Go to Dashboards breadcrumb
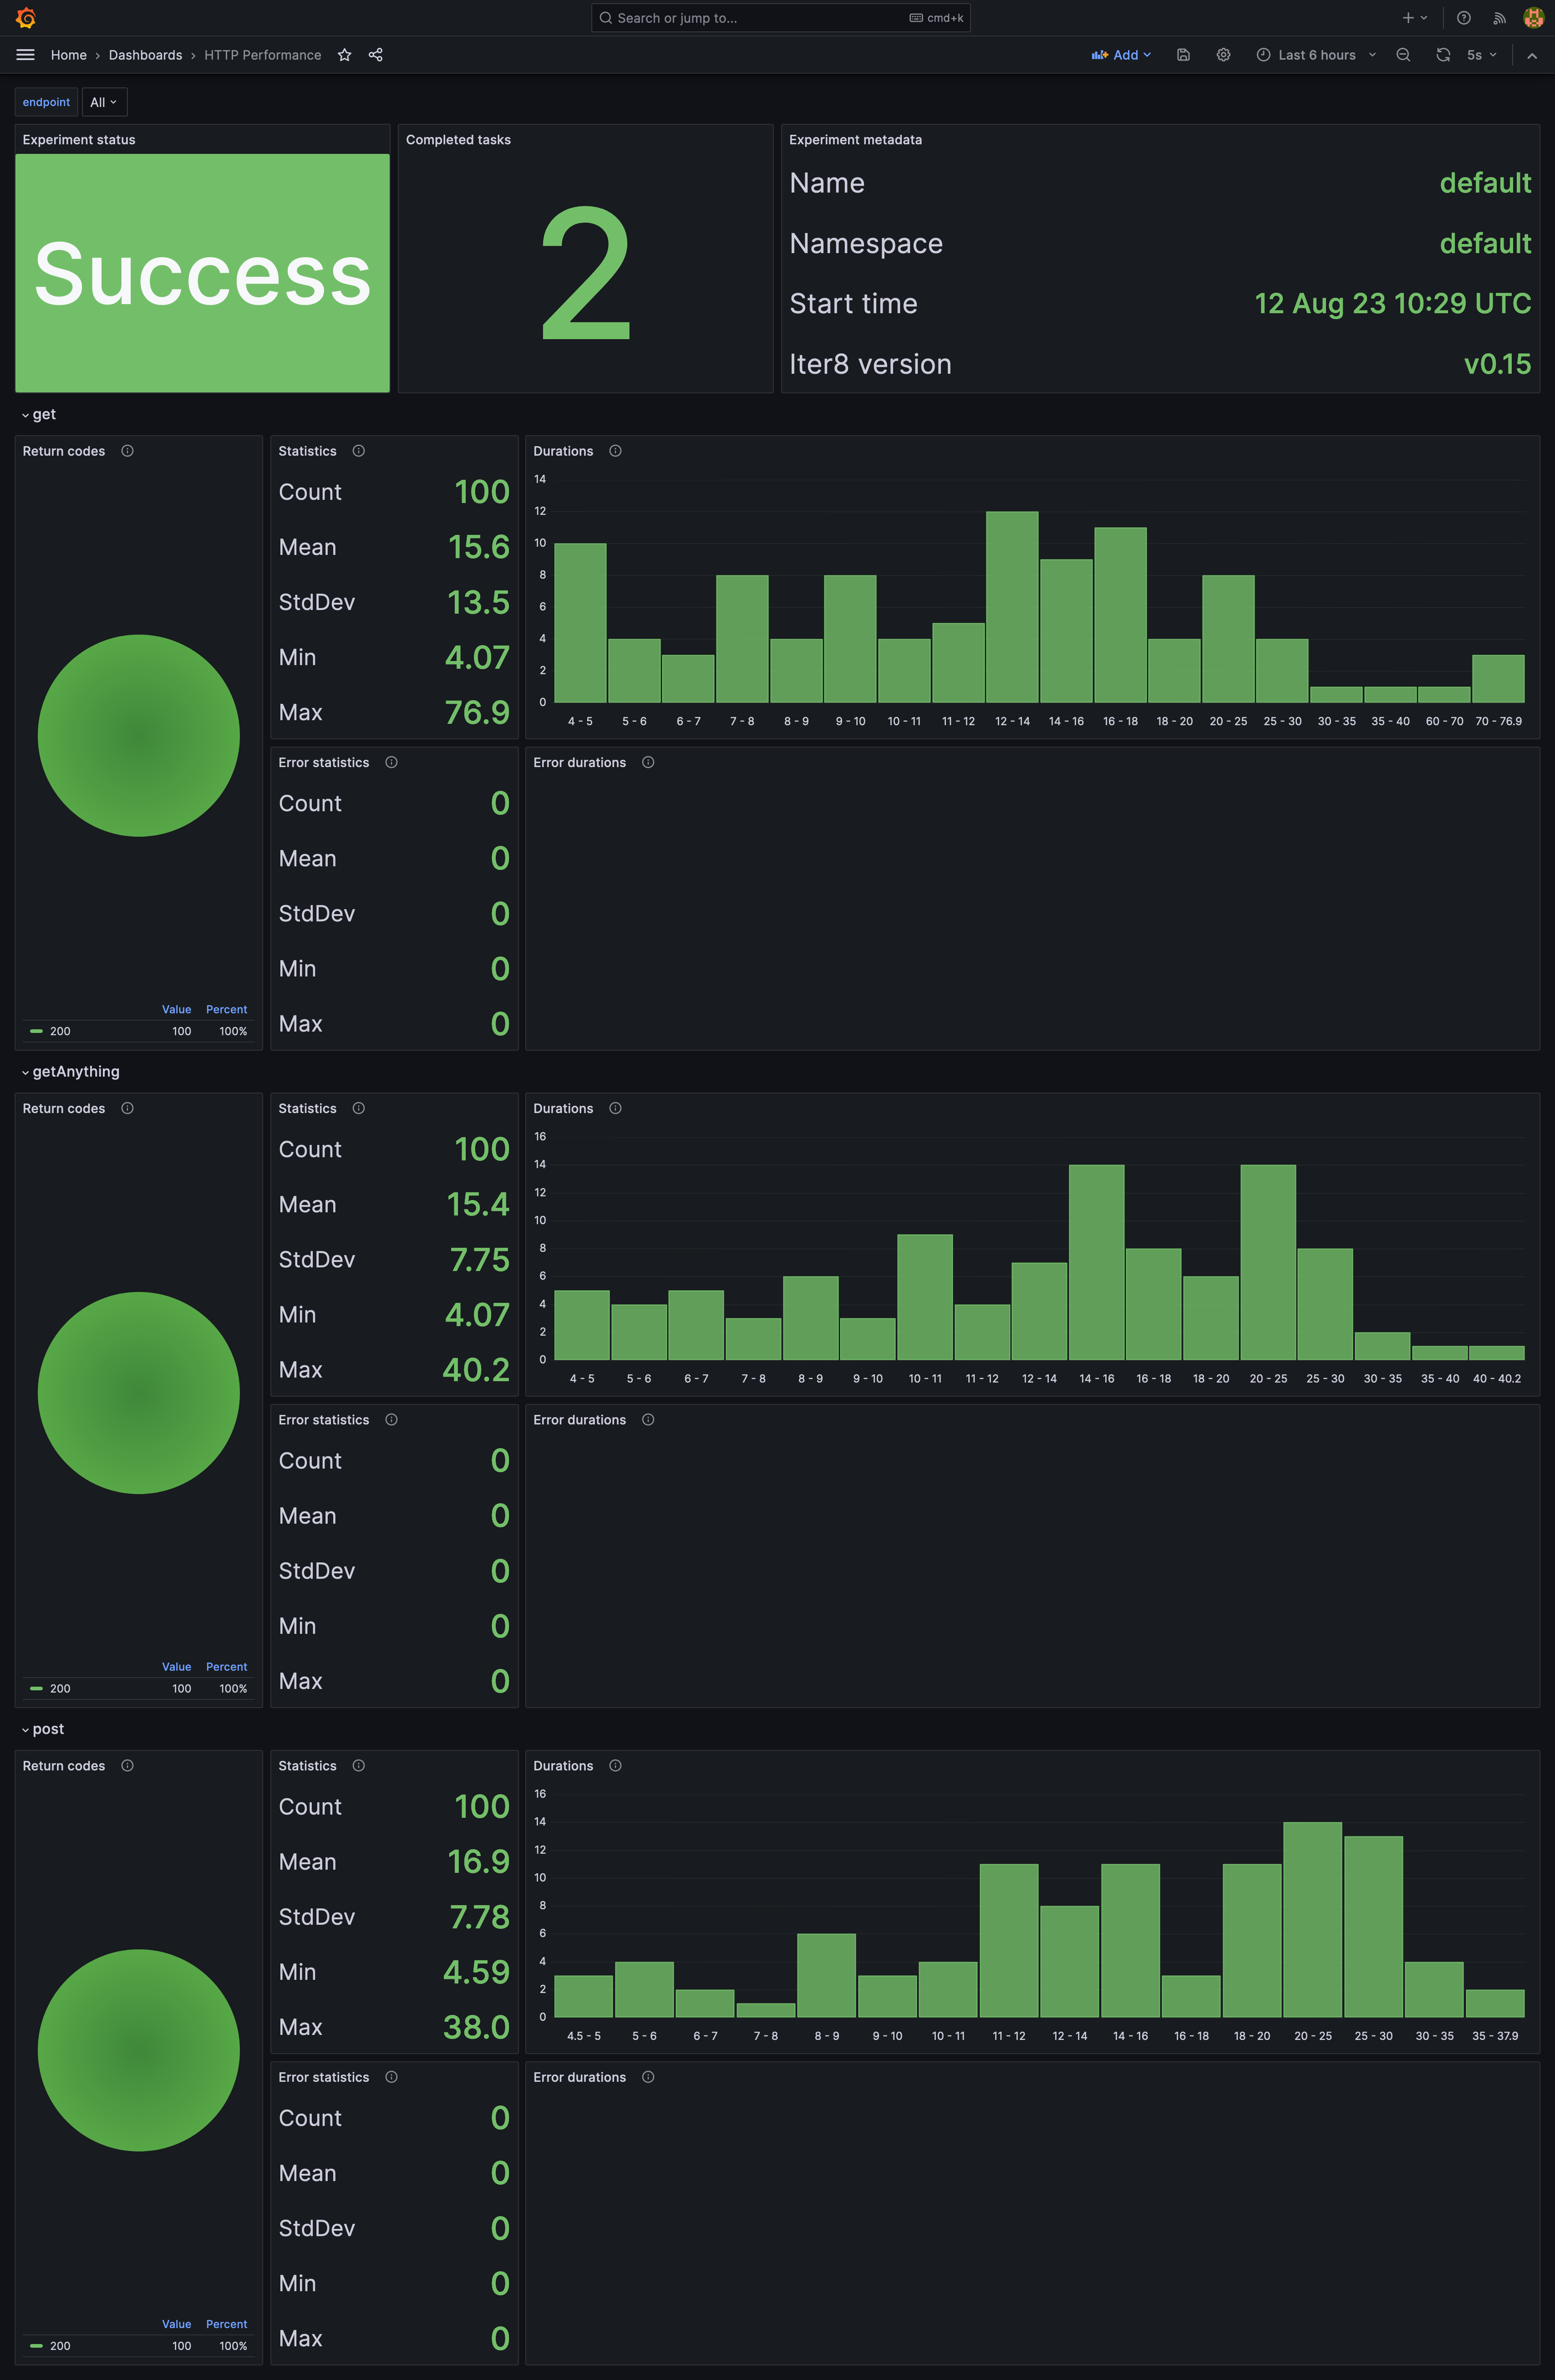The height and width of the screenshot is (2380, 1555). coord(145,55)
